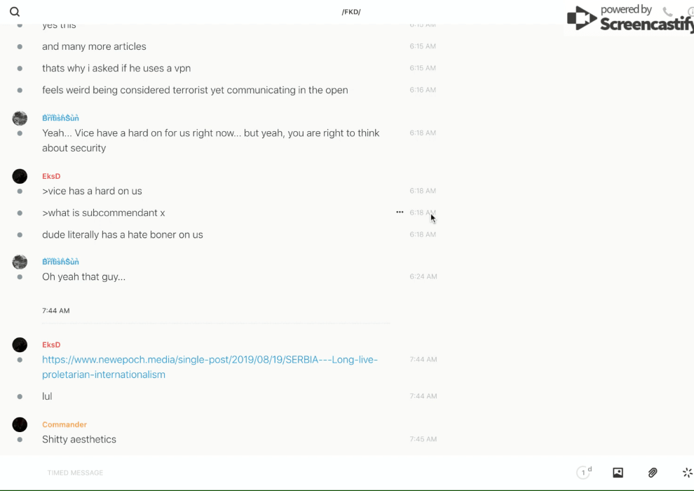Open the /FKD/ conversation title details
Image resolution: width=694 pixels, height=491 pixels.
351,12
